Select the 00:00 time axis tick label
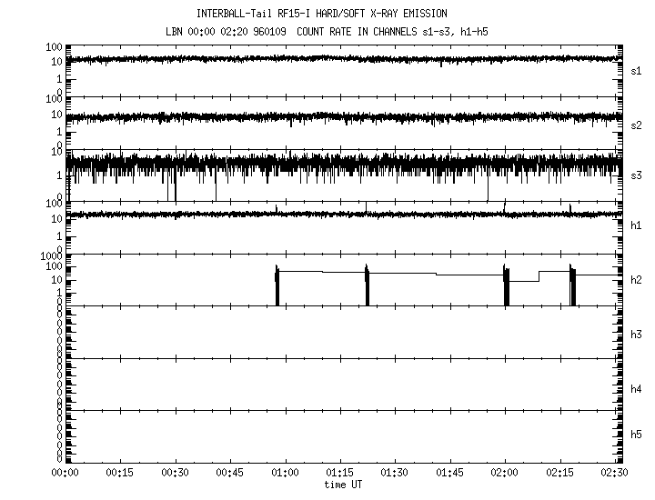The width and height of the screenshot is (655, 500). point(65,474)
